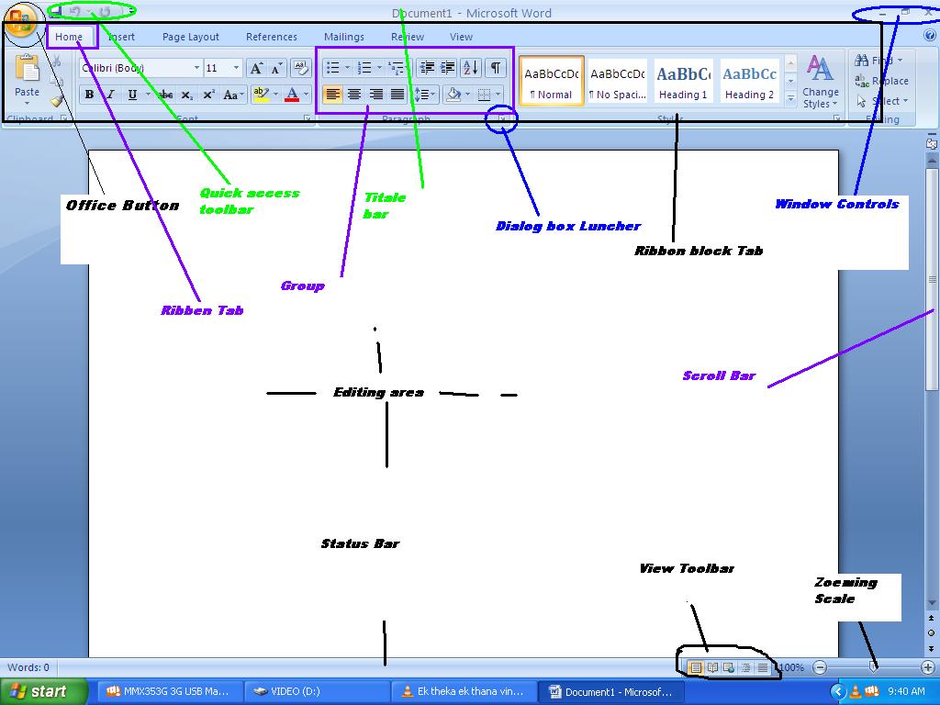The height and width of the screenshot is (705, 940).
Task: Open the Bullets dropdown arrow
Action: [346, 67]
